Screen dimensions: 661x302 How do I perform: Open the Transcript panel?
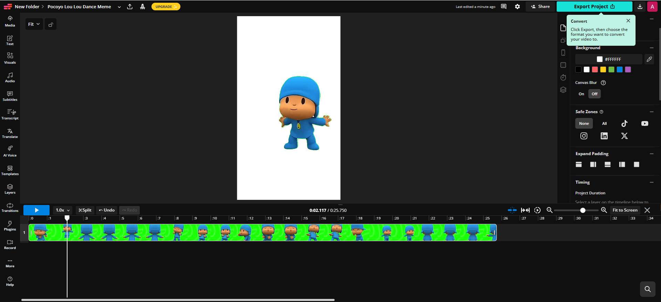pyautogui.click(x=10, y=114)
